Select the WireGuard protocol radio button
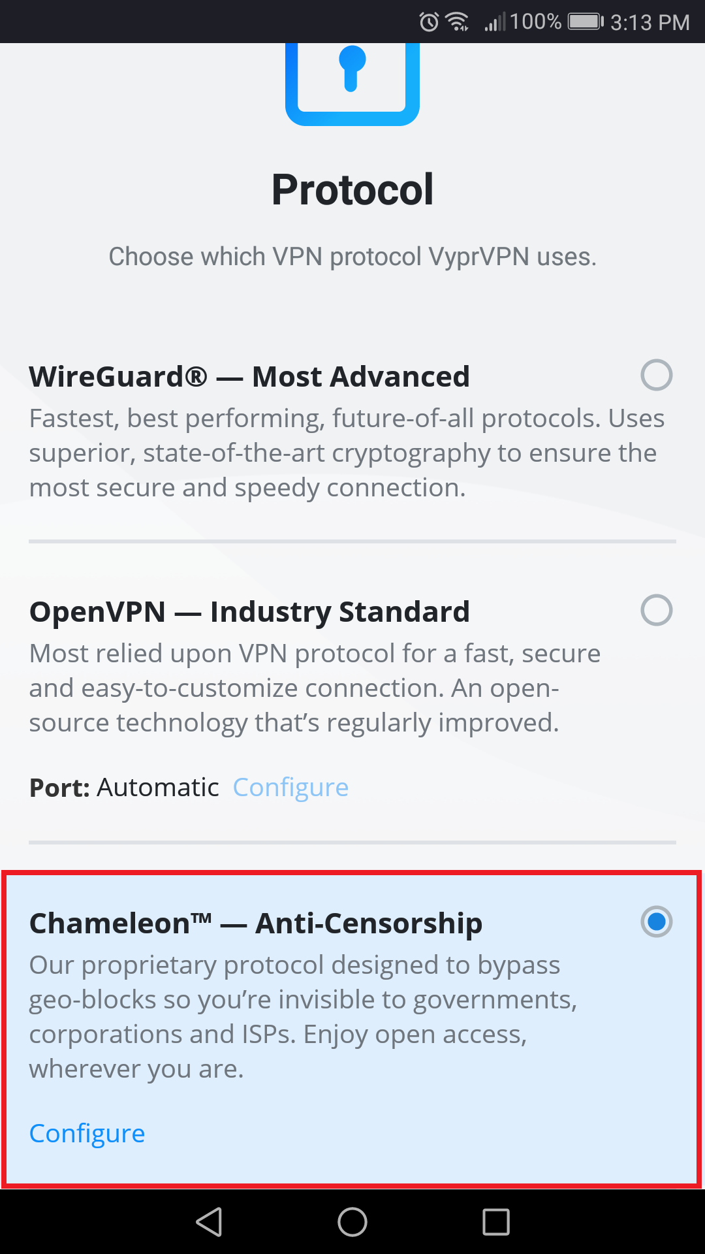This screenshot has width=705, height=1254. [656, 374]
